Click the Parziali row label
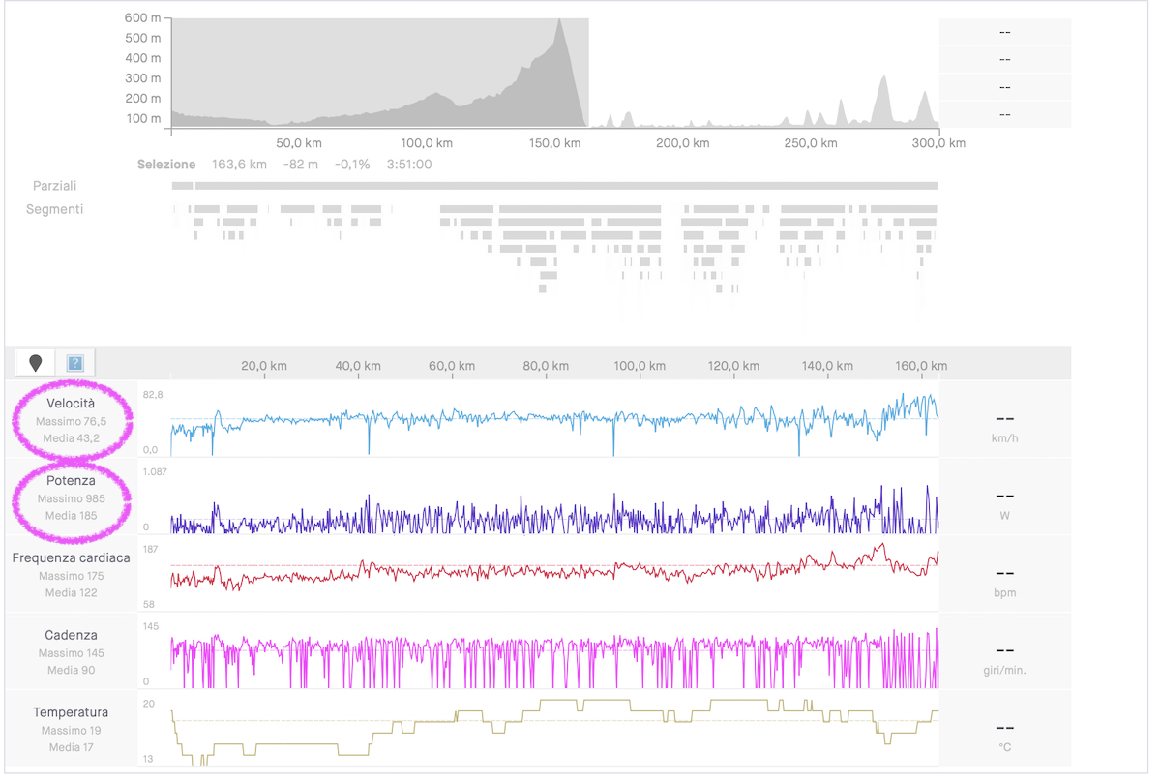The image size is (1161, 783). click(55, 186)
